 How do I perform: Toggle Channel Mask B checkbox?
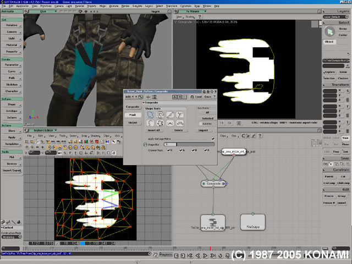[x=193, y=150]
